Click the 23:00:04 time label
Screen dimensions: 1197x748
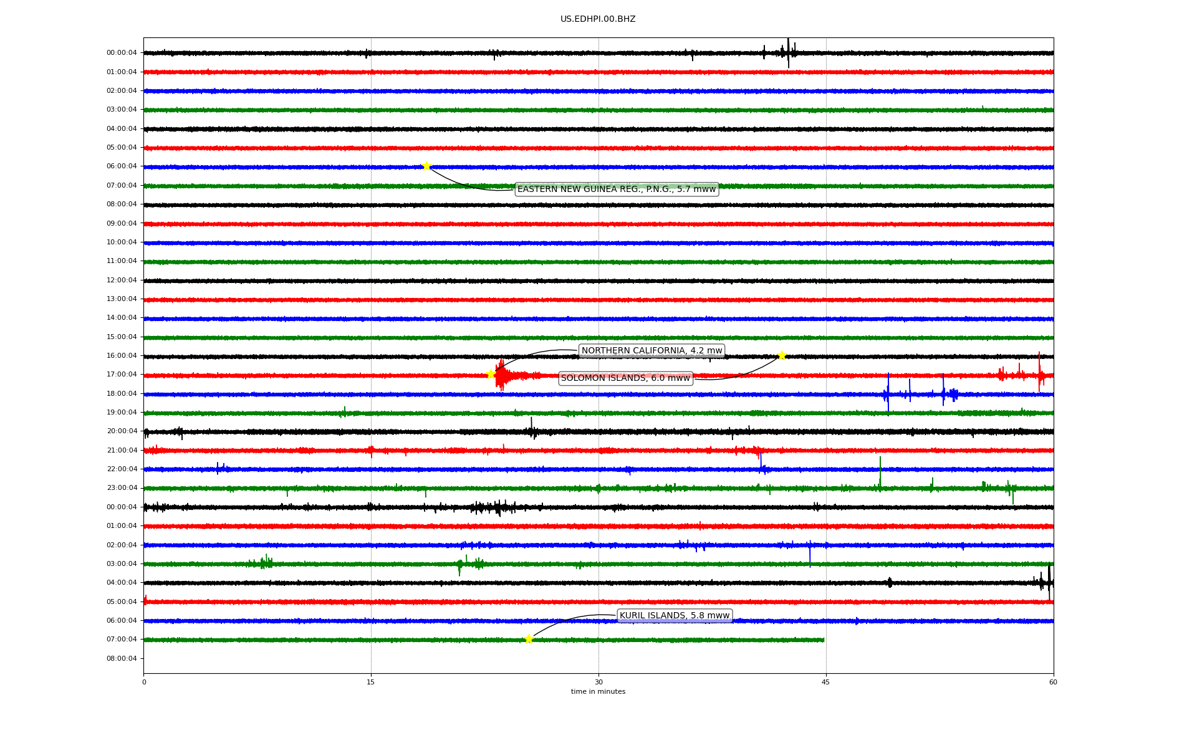122,488
